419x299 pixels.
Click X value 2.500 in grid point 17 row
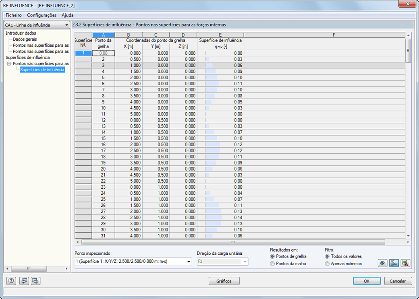[x=129, y=151]
